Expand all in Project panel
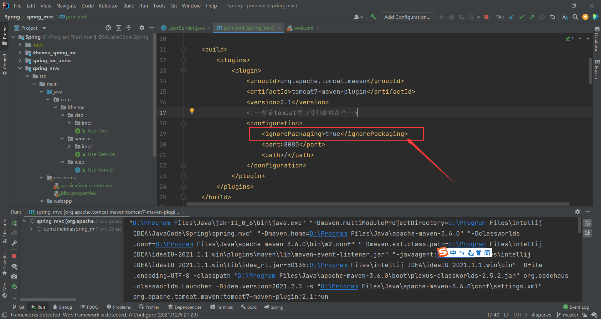Image resolution: width=601 pixels, height=319 pixels. [x=119, y=28]
